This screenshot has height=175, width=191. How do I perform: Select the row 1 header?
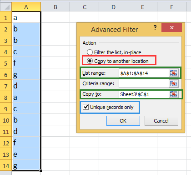[6, 17]
